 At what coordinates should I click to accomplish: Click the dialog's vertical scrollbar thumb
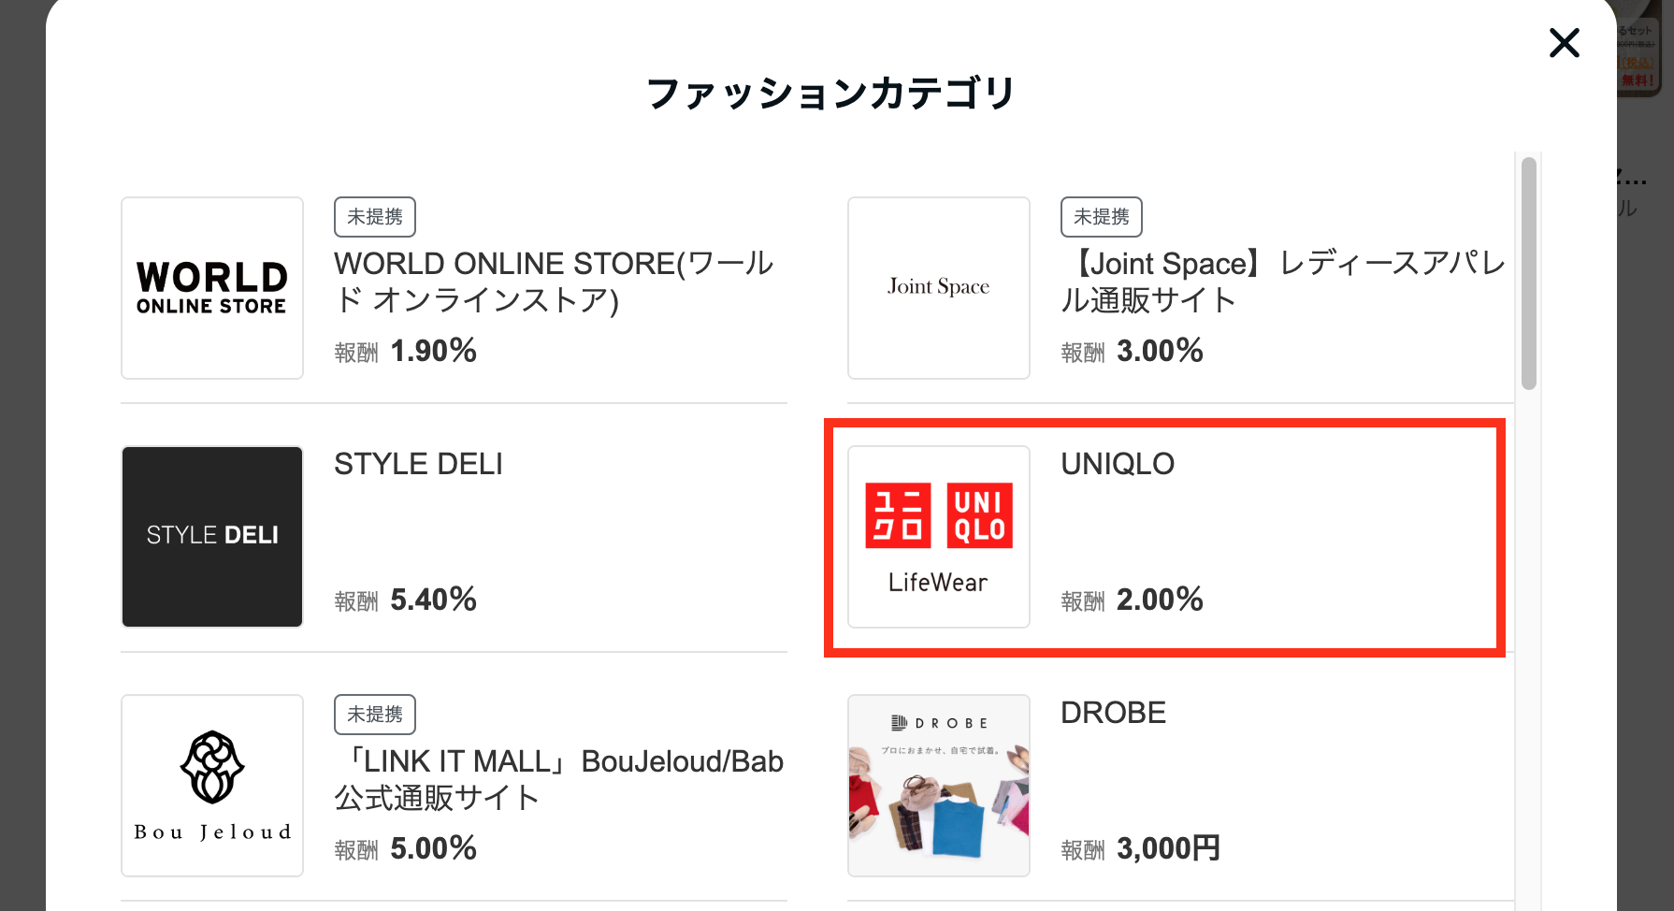(x=1529, y=273)
